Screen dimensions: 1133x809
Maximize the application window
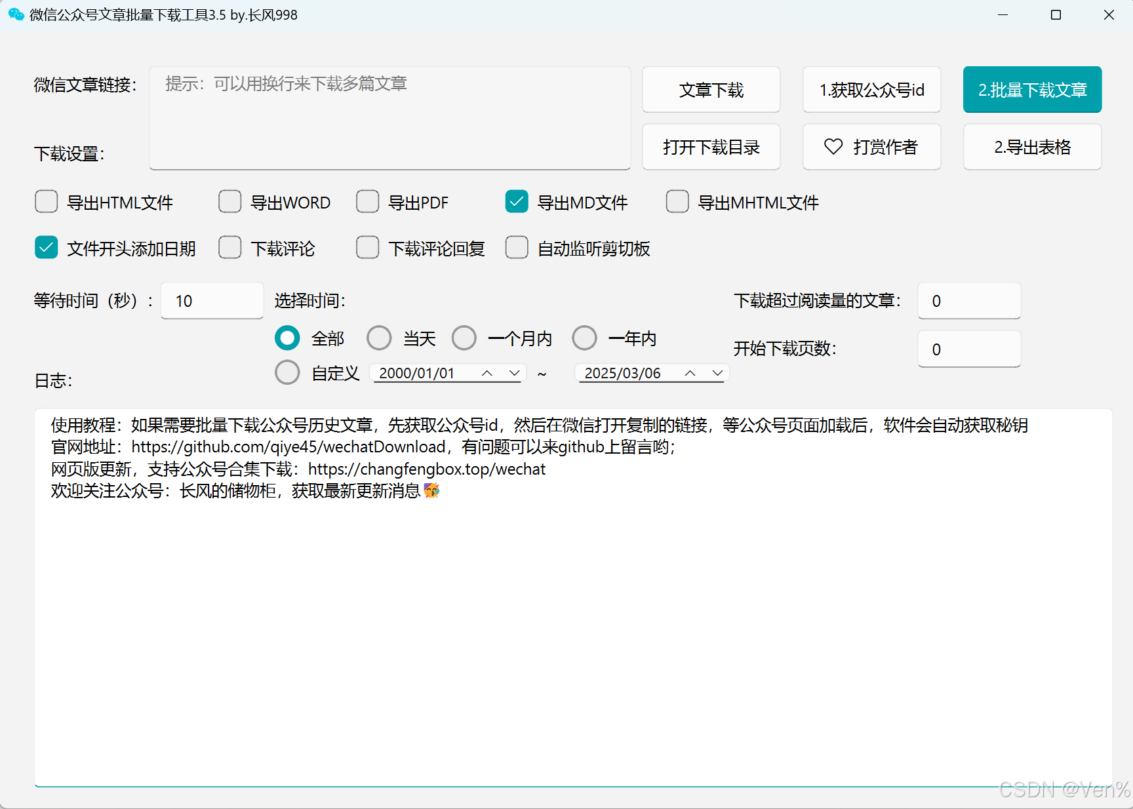pos(1056,14)
